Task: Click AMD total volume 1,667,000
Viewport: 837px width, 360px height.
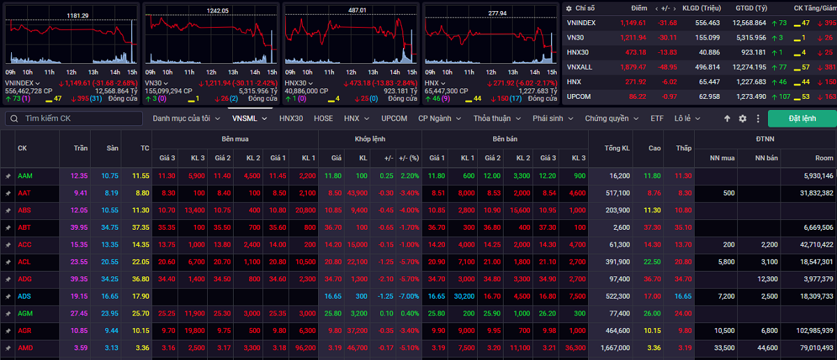Action: pos(614,347)
